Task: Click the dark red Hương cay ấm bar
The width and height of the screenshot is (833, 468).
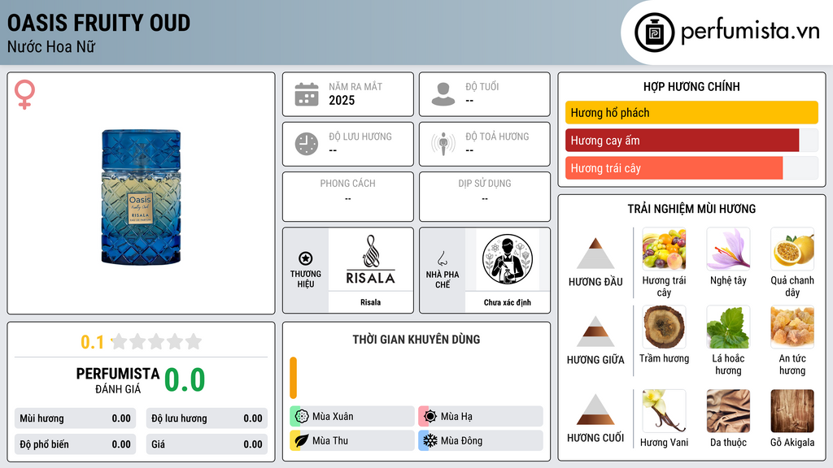Action: point(683,141)
